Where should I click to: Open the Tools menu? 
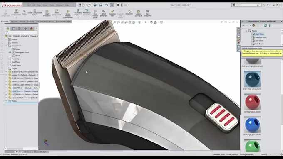click(52, 5)
